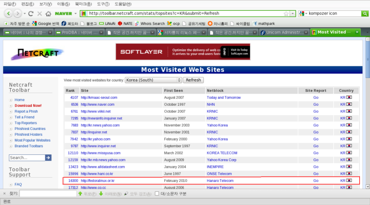Open the URL bar history dropdown arrow
Image resolution: width=370 pixels, height=205 pixels.
293,14
